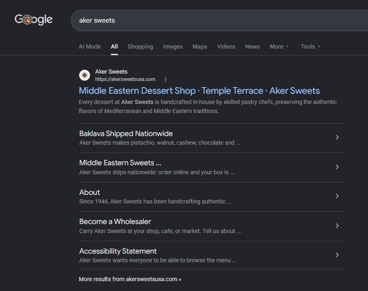Click the text 'Aker Sweets wants everyone to be able'

pyautogui.click(x=158, y=260)
